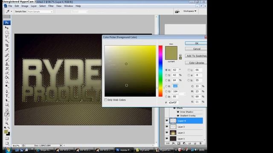The height and width of the screenshot is (153, 273).
Task: Click the rainbow hue slider strip
Action: tap(160, 71)
